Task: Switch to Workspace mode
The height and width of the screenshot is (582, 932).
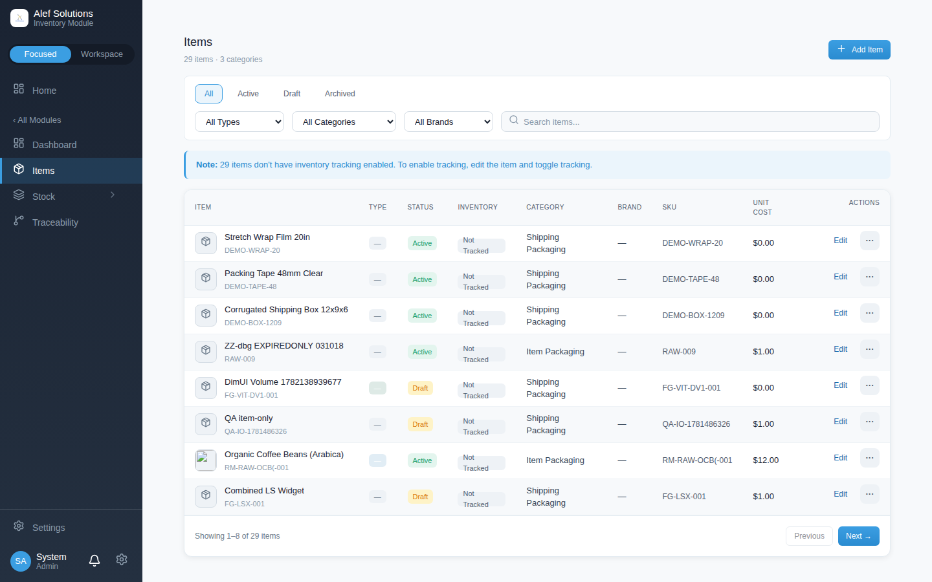Action: point(102,54)
